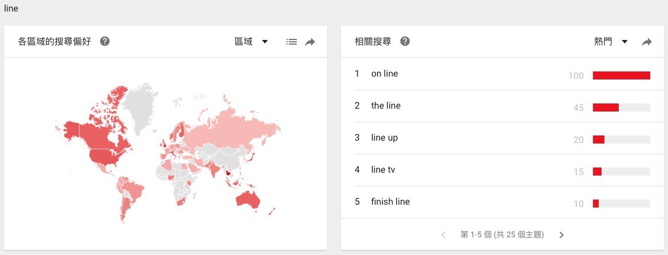
Task: Open the 區域 dropdown
Action: pyautogui.click(x=252, y=42)
